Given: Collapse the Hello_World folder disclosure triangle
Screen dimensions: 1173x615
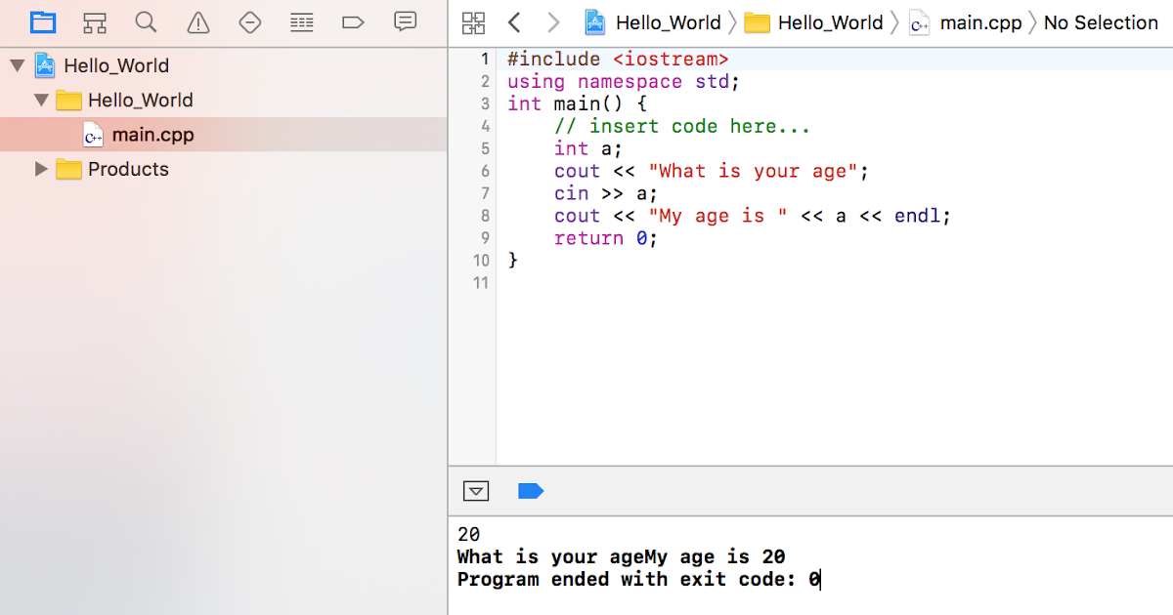Looking at the screenshot, I should (x=41, y=101).
